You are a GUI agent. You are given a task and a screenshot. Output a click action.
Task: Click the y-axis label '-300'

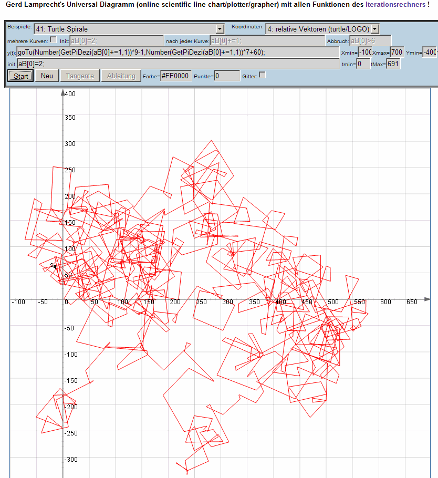point(71,460)
